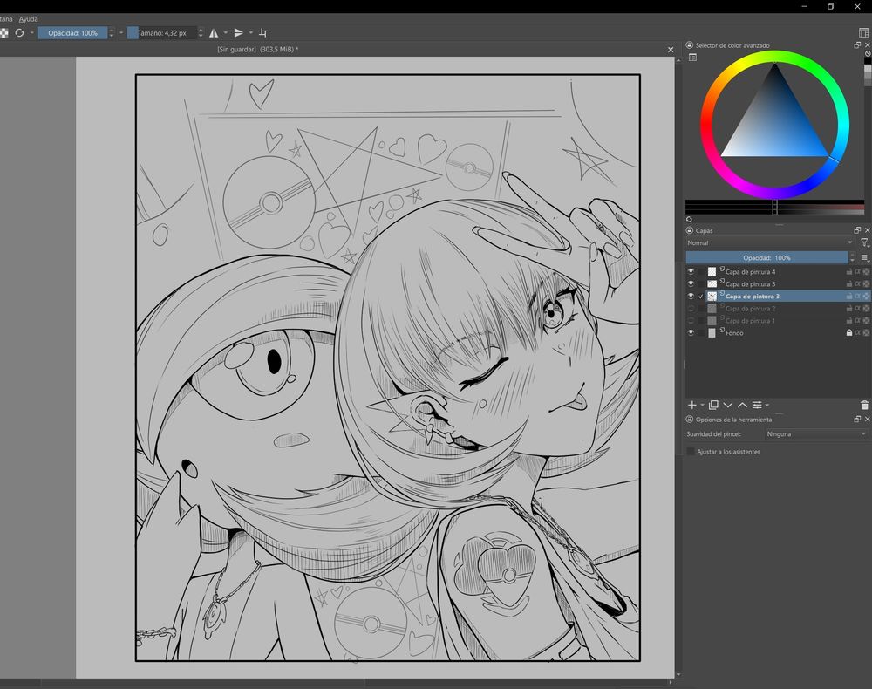Click the brush size stepper arrows
The image size is (872, 689).
click(x=201, y=33)
